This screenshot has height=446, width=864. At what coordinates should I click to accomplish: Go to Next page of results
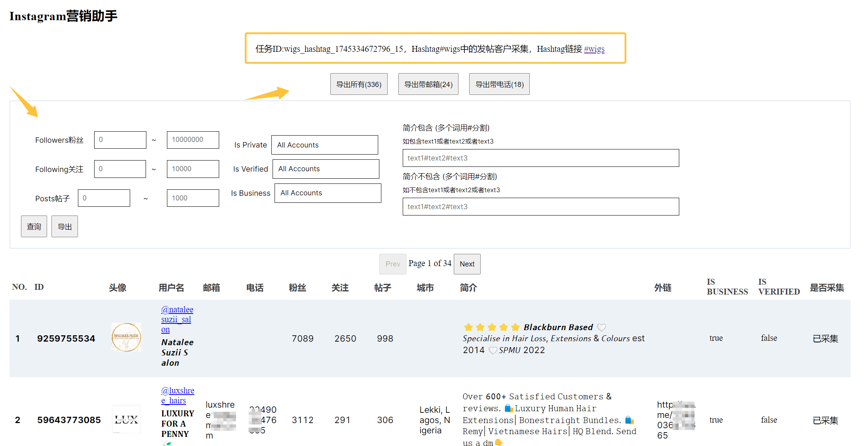click(x=467, y=264)
